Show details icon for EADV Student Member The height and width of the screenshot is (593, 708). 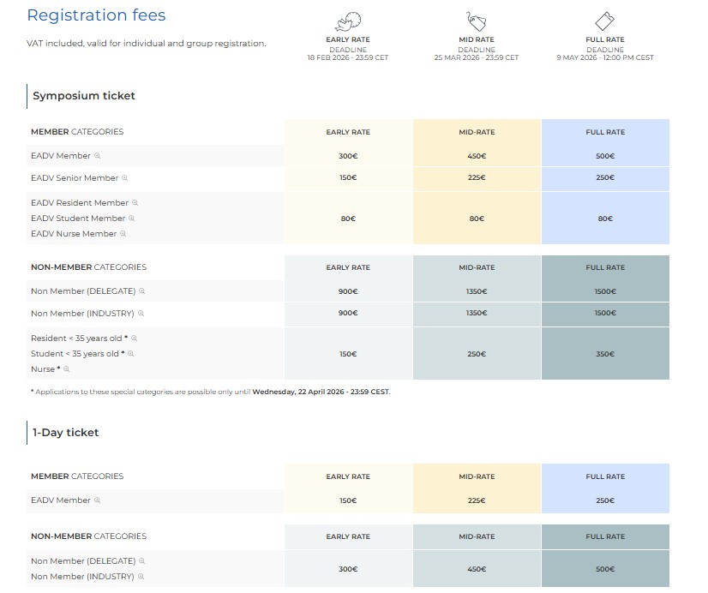point(132,219)
